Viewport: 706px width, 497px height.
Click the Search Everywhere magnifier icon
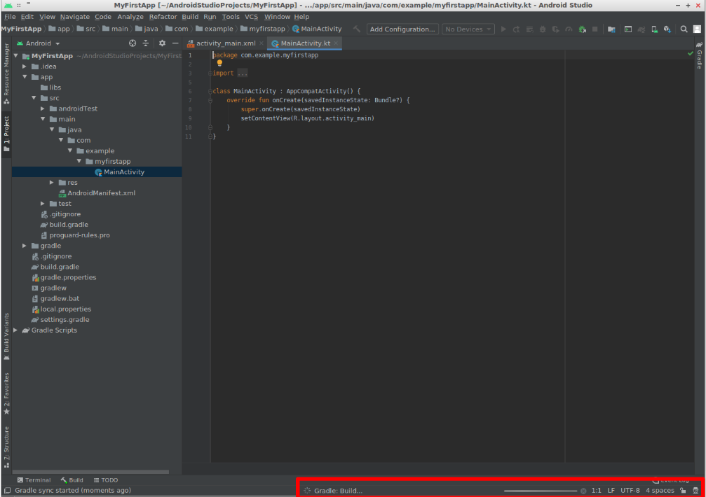[x=684, y=29]
